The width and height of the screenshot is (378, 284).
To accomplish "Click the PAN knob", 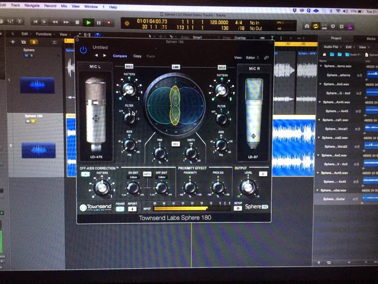I will [160, 153].
